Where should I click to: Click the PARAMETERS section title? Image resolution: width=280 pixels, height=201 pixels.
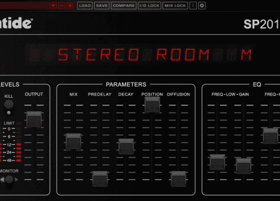126,84
